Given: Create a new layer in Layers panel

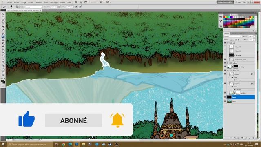Looking at the screenshot, I should [250, 138].
